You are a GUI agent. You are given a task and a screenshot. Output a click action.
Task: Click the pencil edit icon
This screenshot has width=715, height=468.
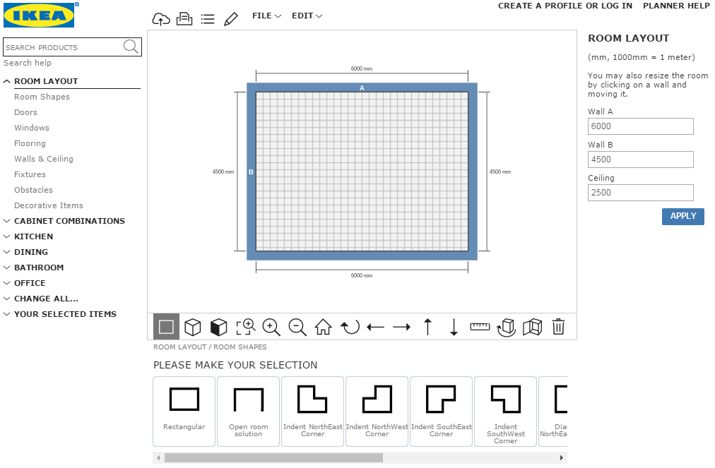coord(231,19)
